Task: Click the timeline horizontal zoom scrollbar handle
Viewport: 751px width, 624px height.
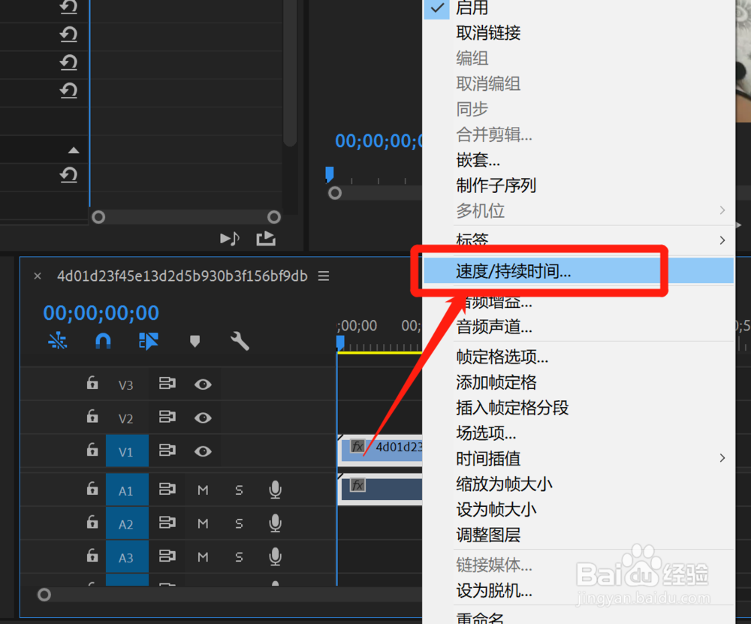Action: (44, 595)
